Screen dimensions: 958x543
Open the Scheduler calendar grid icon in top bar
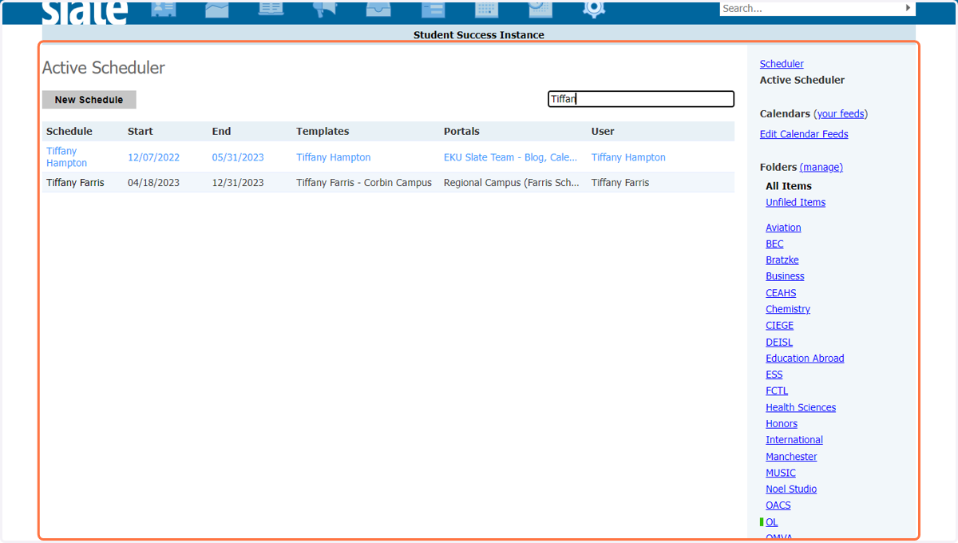click(486, 8)
